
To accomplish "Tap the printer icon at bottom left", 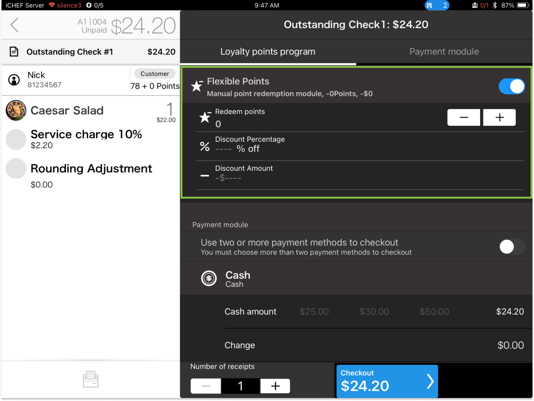I will tap(91, 379).
